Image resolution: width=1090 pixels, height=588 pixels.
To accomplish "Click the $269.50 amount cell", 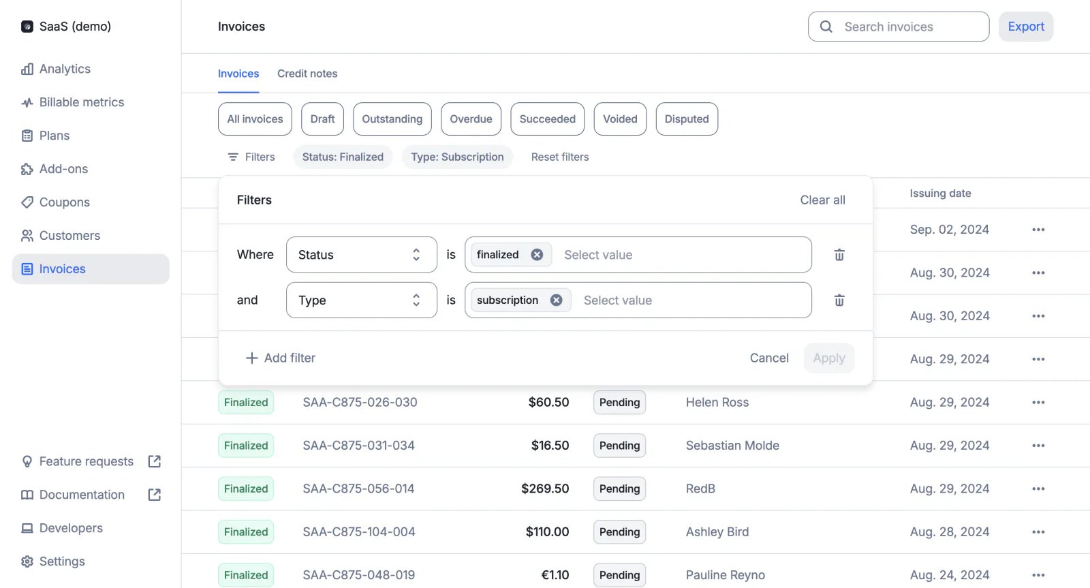I will (545, 489).
